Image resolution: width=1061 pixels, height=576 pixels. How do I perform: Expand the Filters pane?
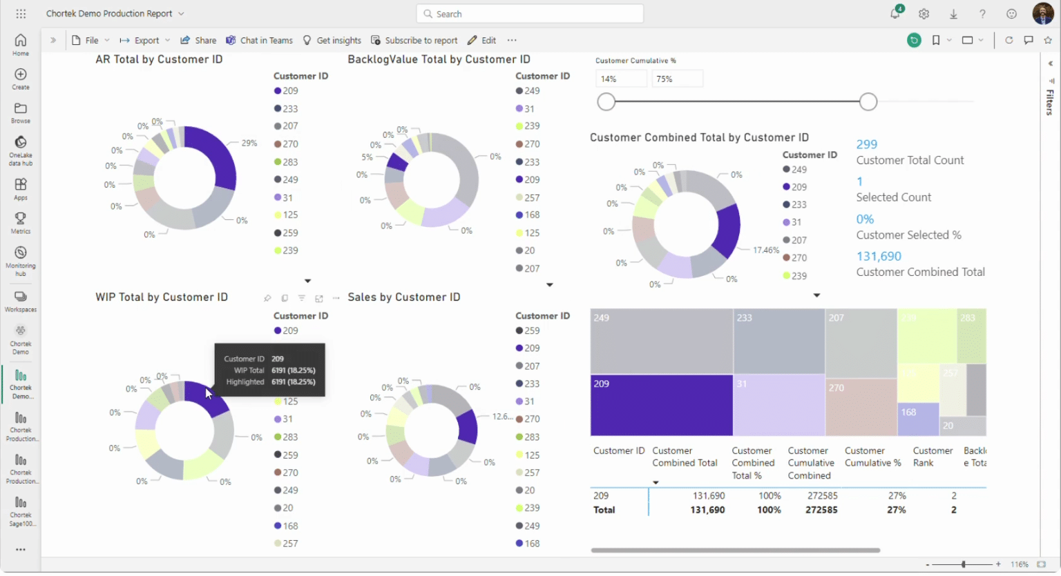coord(1051,64)
